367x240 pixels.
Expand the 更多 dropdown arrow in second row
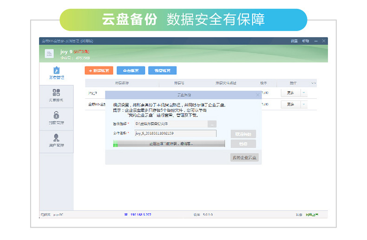[304, 105]
